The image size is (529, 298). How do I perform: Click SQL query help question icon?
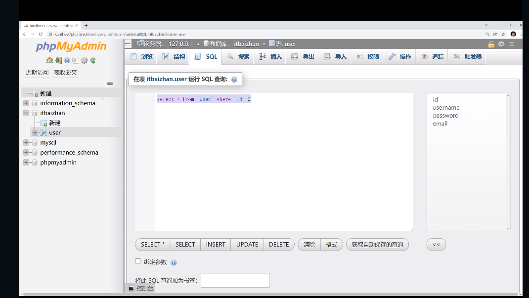coord(234,79)
